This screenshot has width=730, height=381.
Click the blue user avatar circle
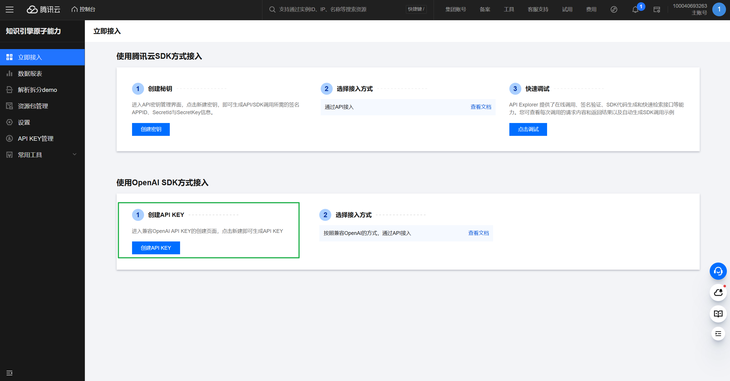click(719, 9)
